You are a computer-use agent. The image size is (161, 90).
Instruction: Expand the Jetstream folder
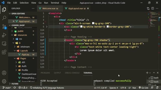(15, 47)
